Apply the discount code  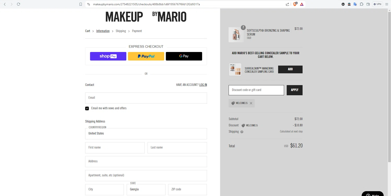(295, 90)
